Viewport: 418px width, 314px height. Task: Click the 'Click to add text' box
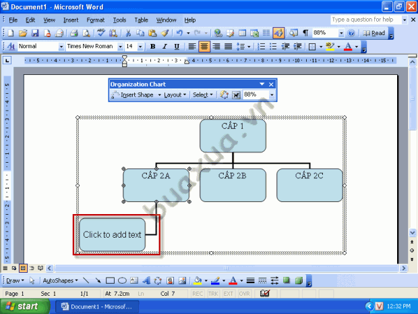point(112,234)
